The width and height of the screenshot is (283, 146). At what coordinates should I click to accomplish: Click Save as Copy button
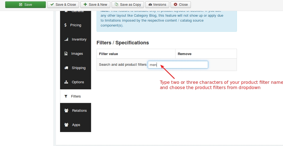pyautogui.click(x=128, y=5)
